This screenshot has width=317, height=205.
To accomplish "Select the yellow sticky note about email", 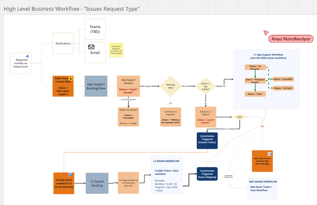I will pos(116,50).
